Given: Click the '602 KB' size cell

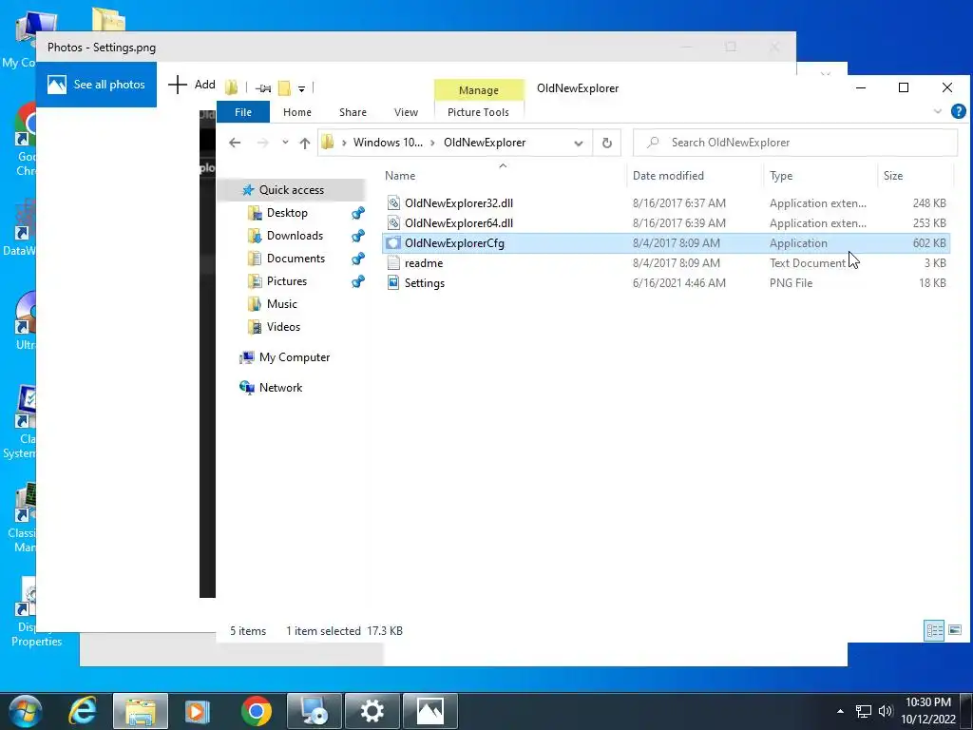Looking at the screenshot, I should pos(929,242).
